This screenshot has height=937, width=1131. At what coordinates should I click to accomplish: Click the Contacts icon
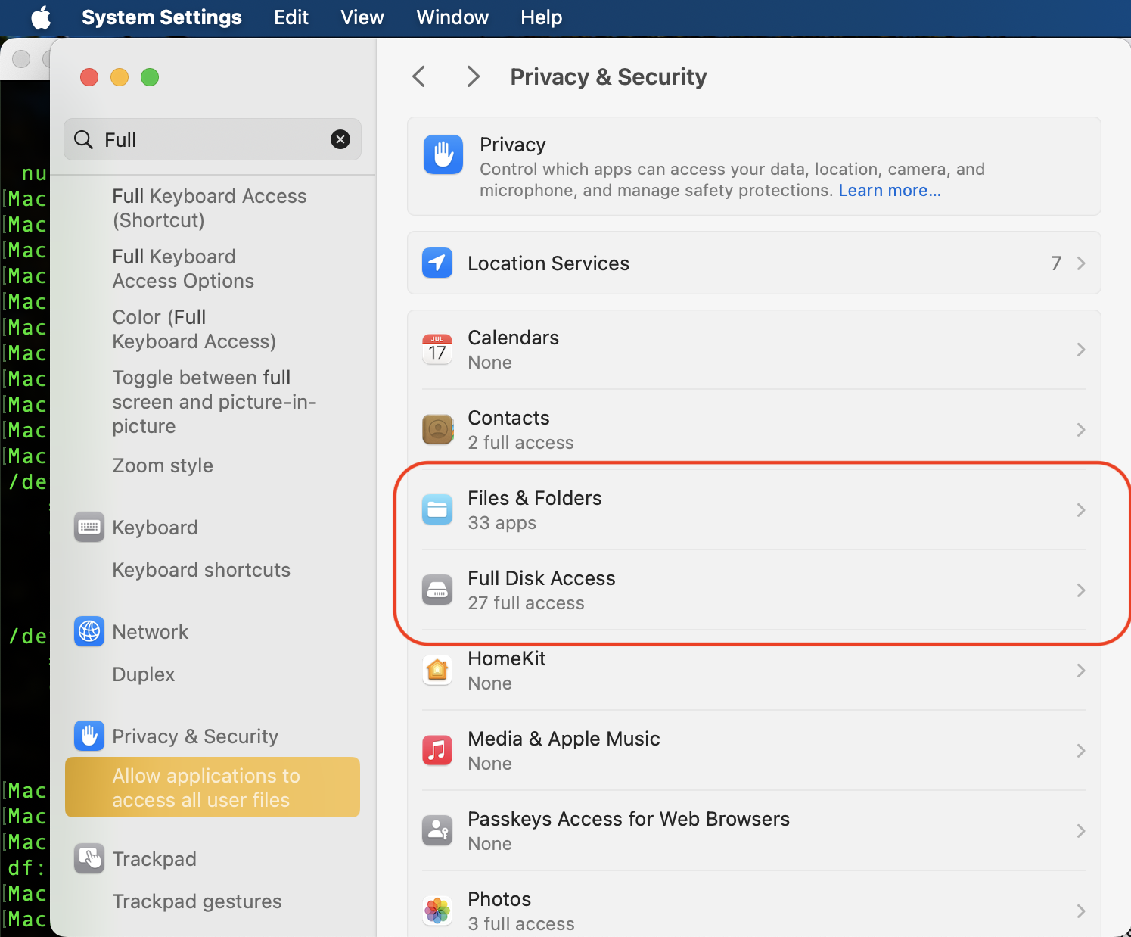coord(437,430)
